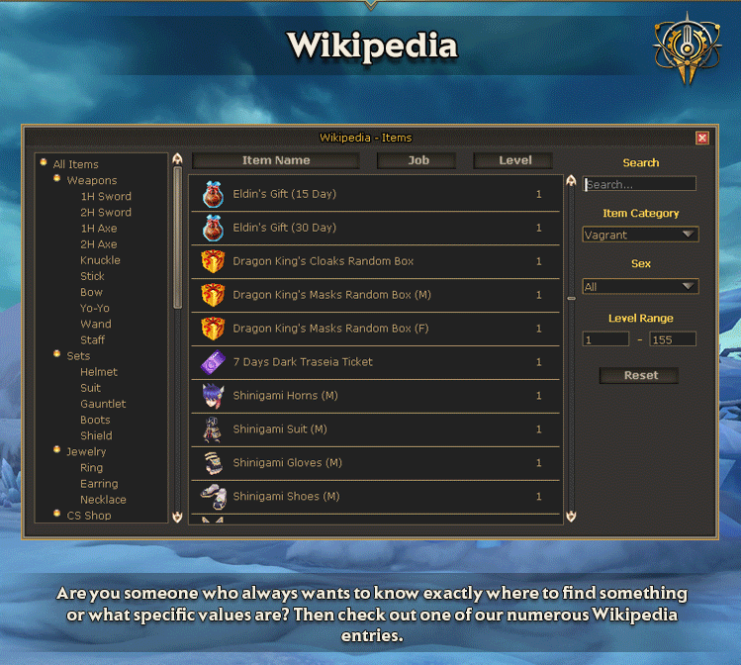The image size is (741, 665).
Task: Select Ring under Jewelry
Action: click(91, 468)
